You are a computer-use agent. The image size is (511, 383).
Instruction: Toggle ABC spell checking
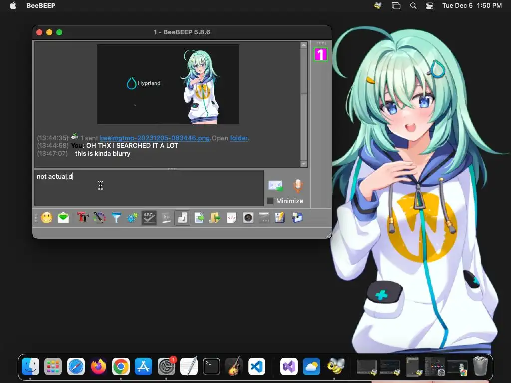click(149, 218)
